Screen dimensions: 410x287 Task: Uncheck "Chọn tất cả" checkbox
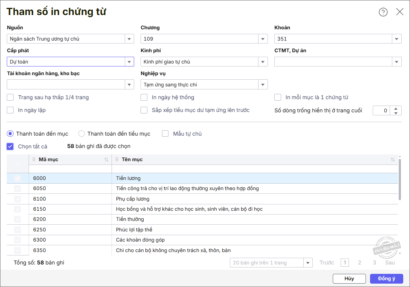coord(10,147)
